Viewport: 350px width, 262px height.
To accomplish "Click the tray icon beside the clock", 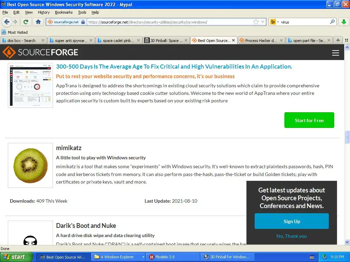I will 325,257.
